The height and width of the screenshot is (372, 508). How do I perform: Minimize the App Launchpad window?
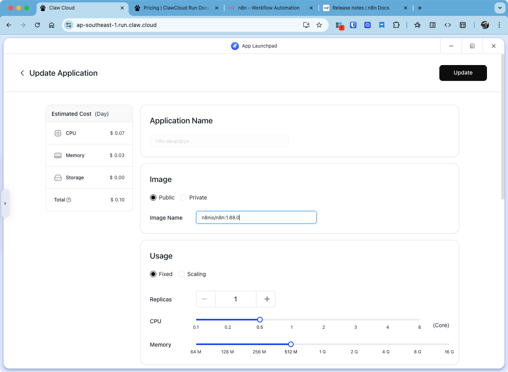pyautogui.click(x=451, y=46)
